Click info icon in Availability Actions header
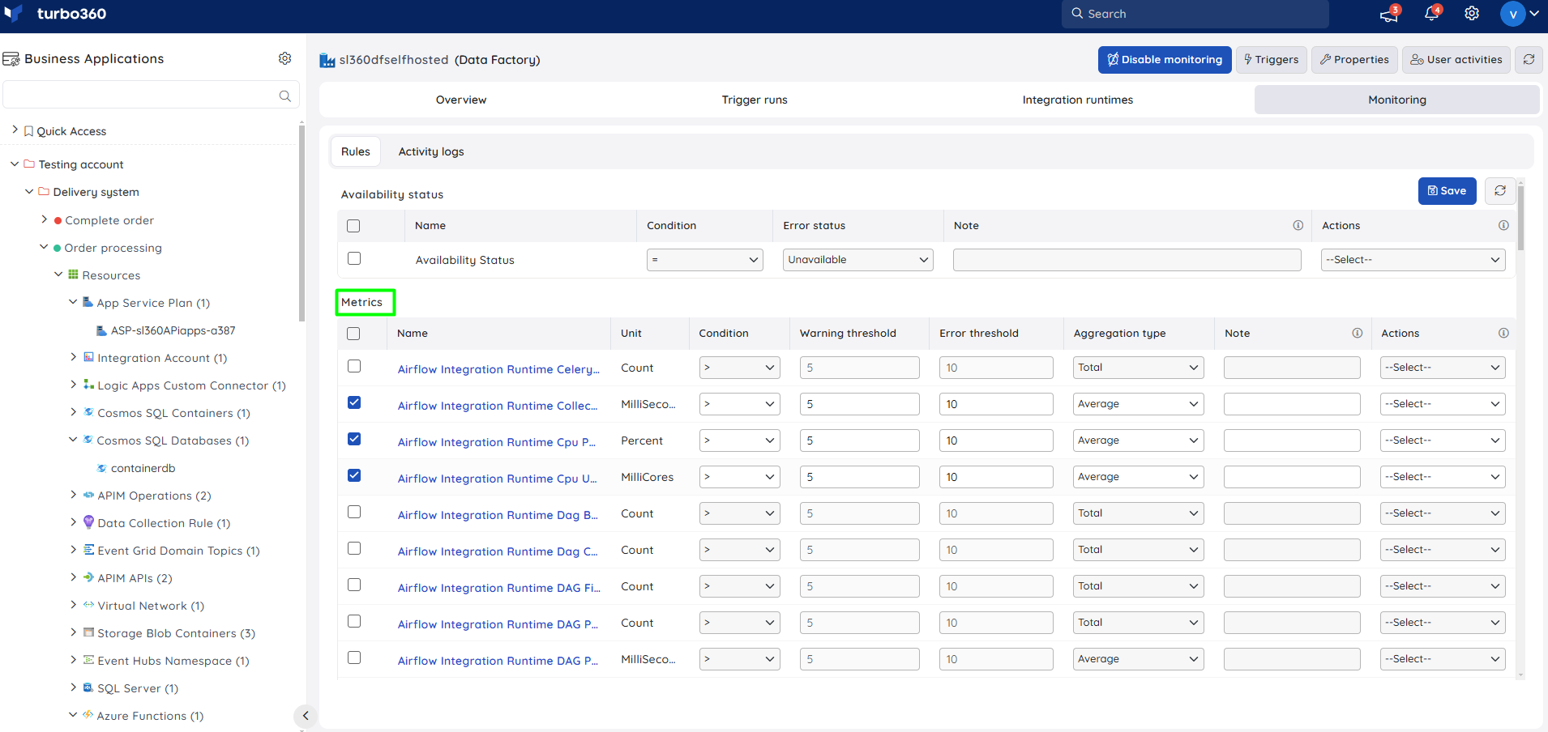 [x=1503, y=225]
